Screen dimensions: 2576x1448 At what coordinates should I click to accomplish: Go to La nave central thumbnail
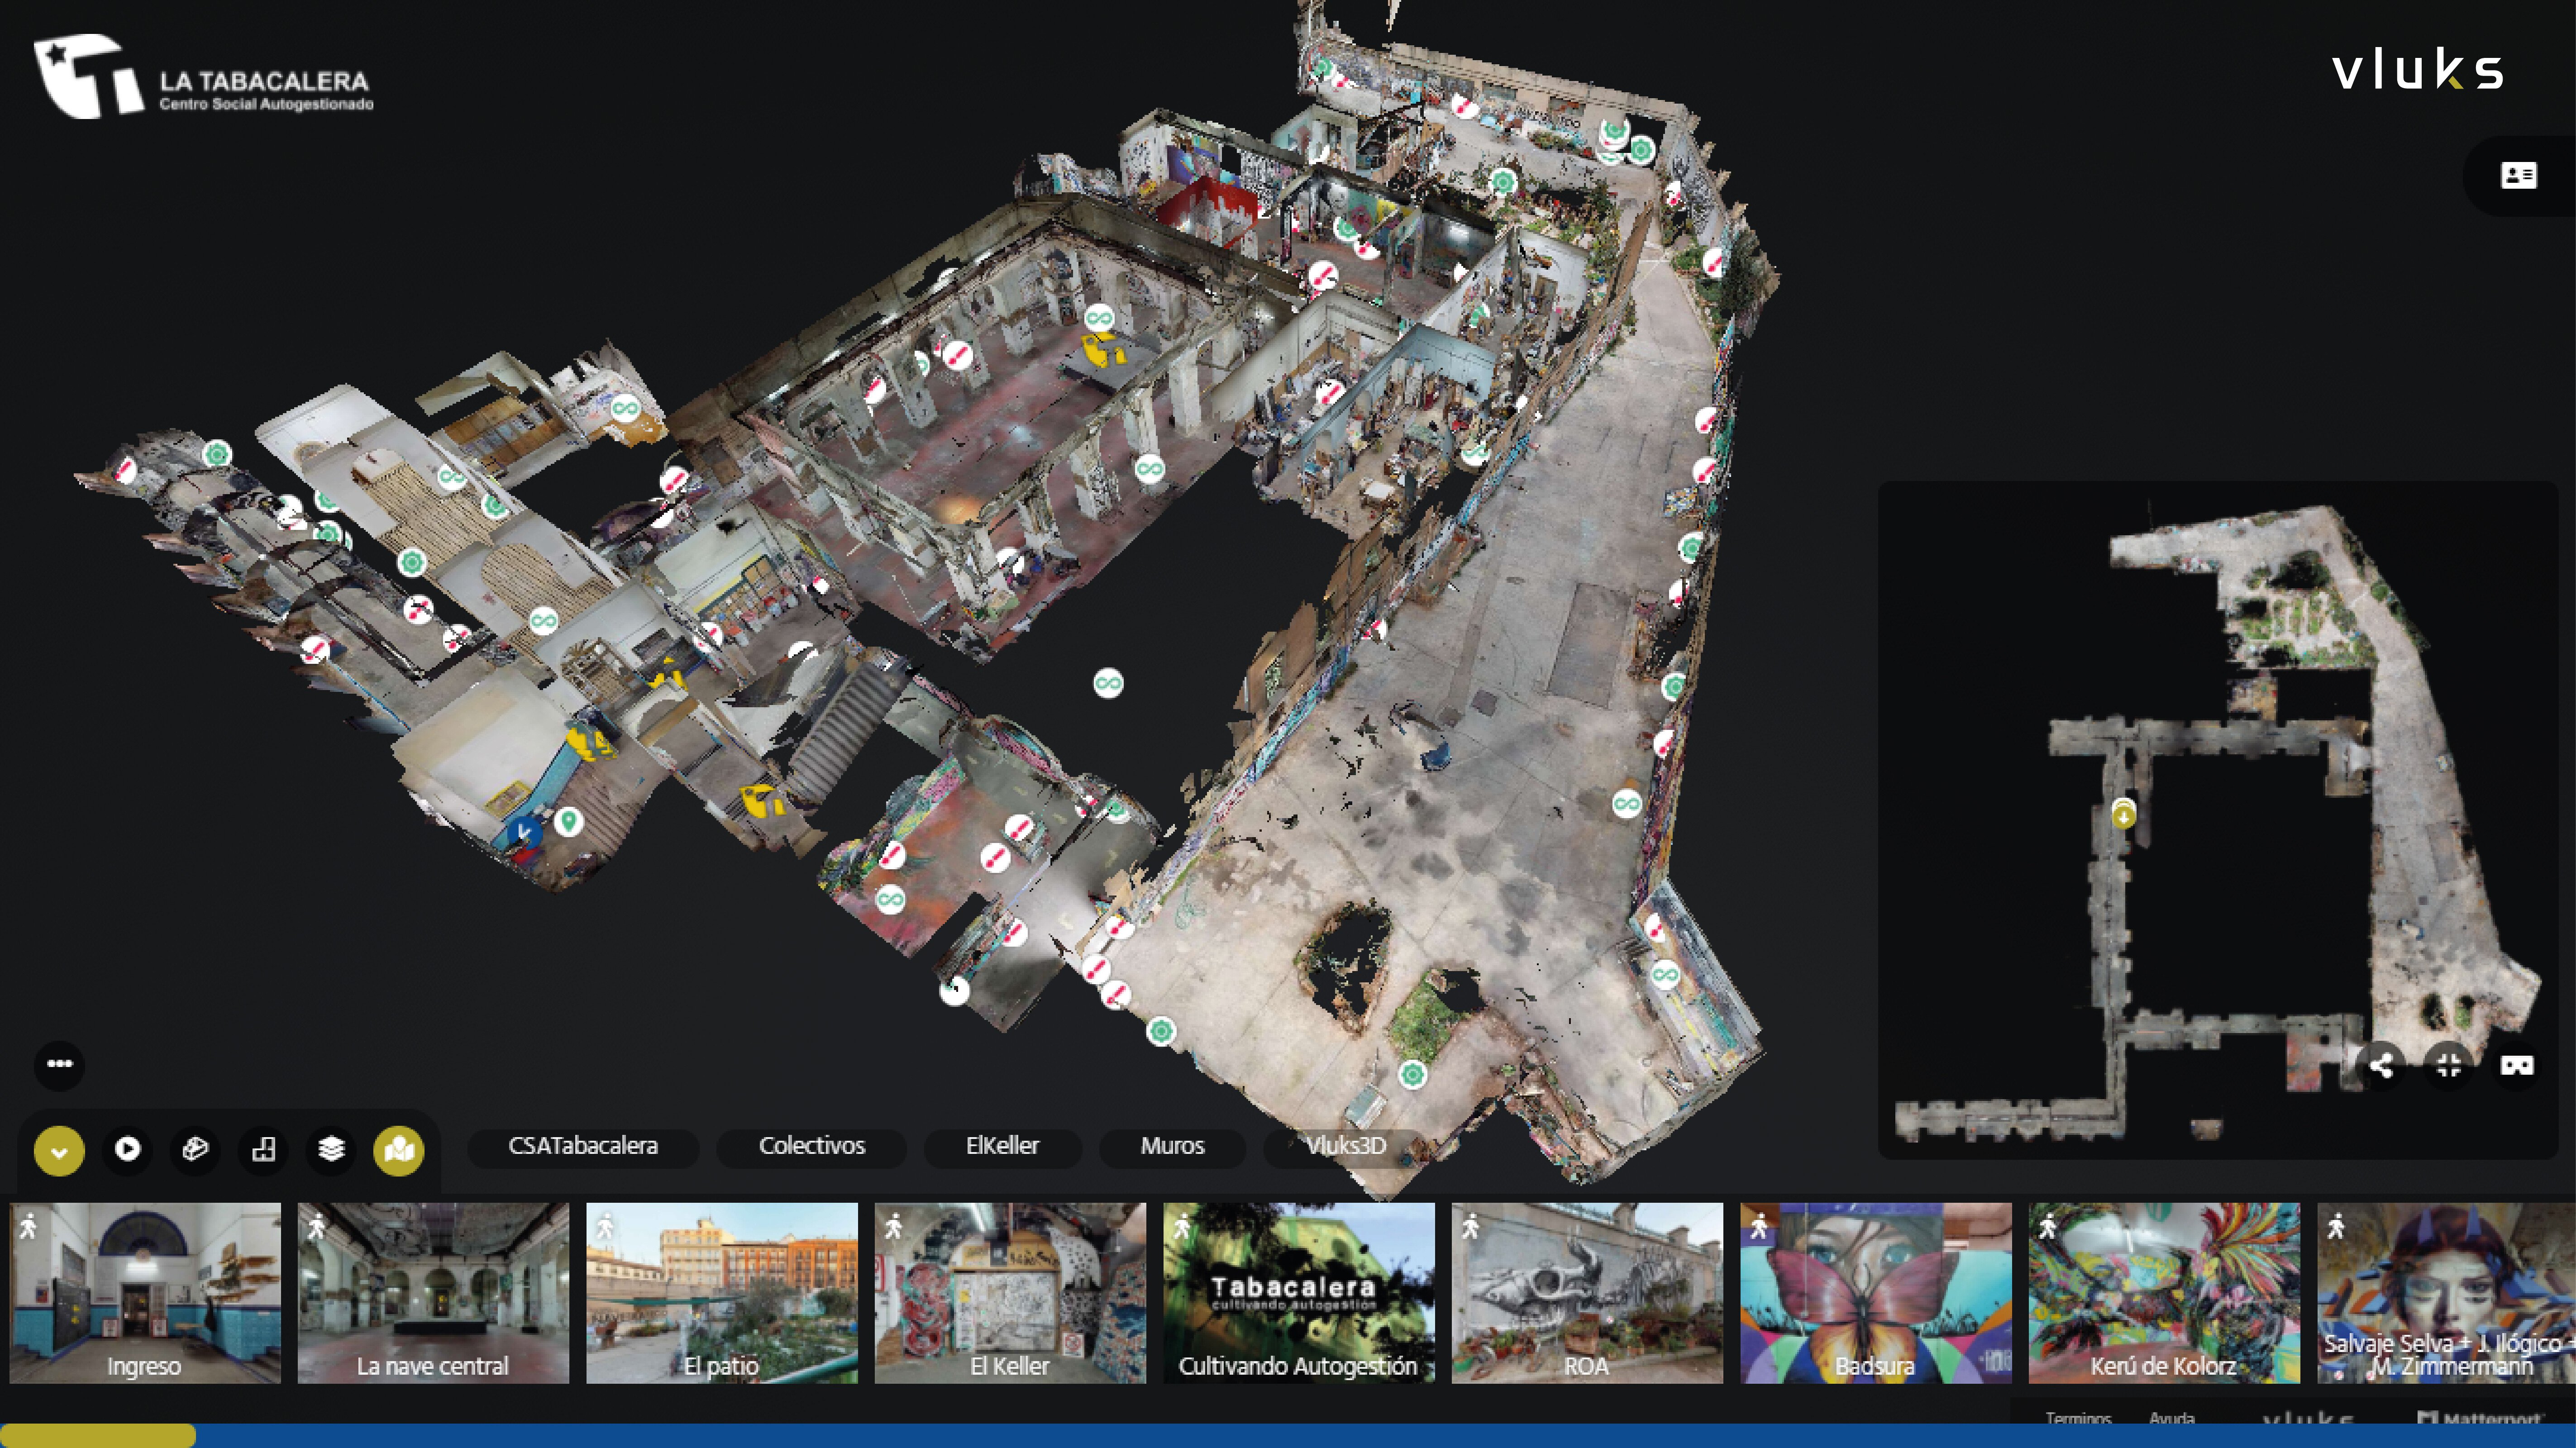pyautogui.click(x=433, y=1293)
